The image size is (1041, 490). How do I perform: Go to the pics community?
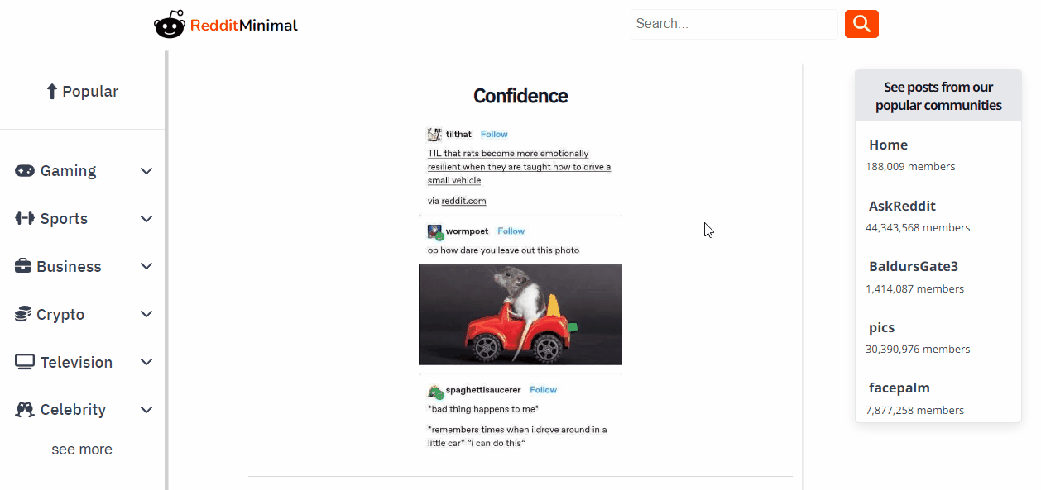(881, 327)
